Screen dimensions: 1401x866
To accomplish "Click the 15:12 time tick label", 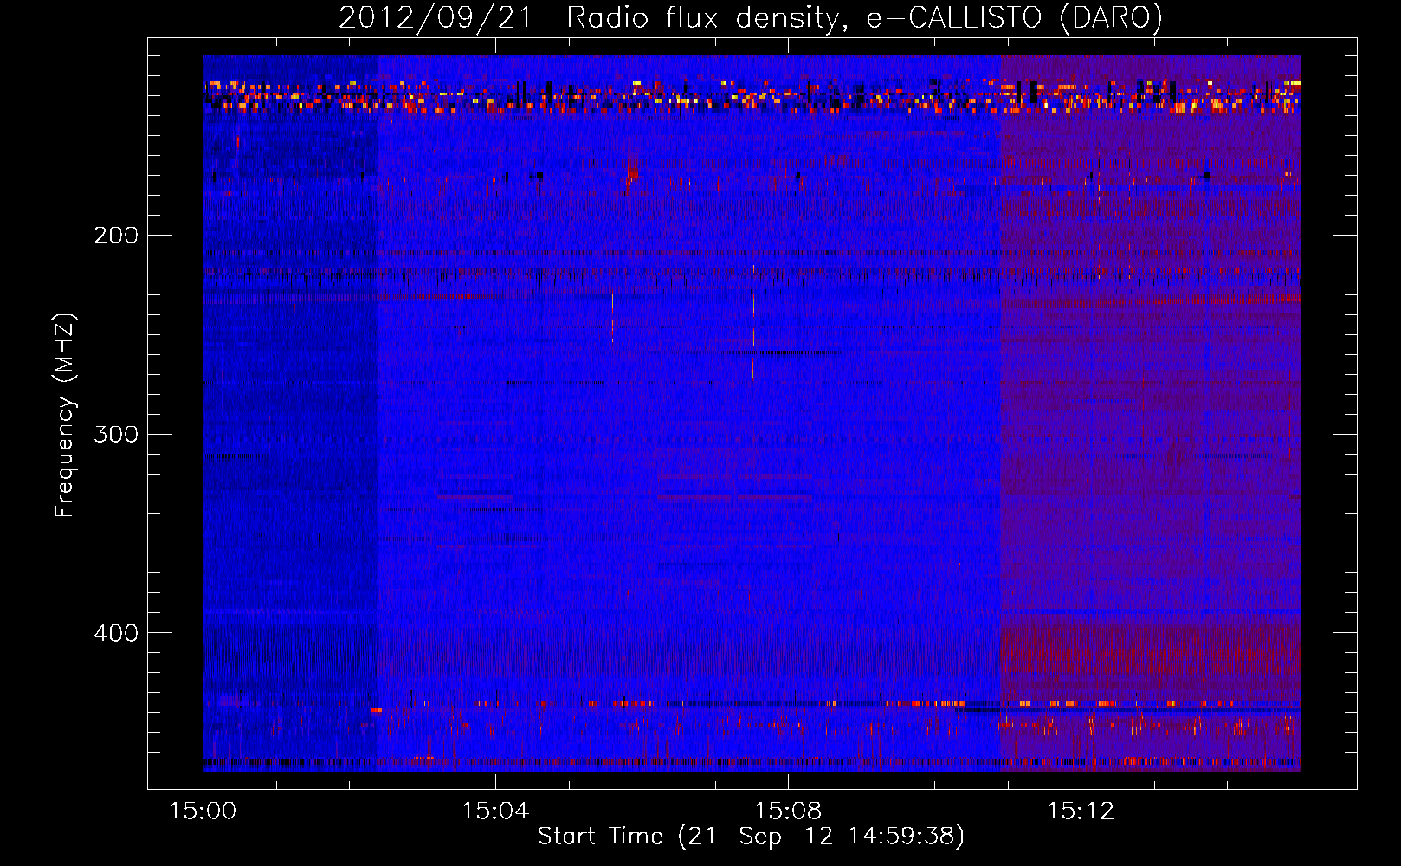I will tap(1081, 811).
